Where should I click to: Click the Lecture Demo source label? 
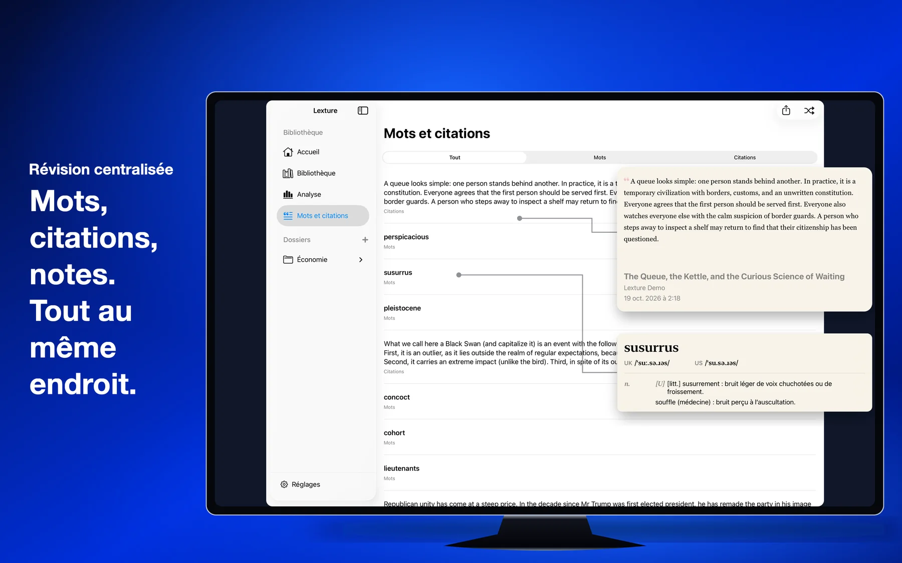tap(644, 288)
